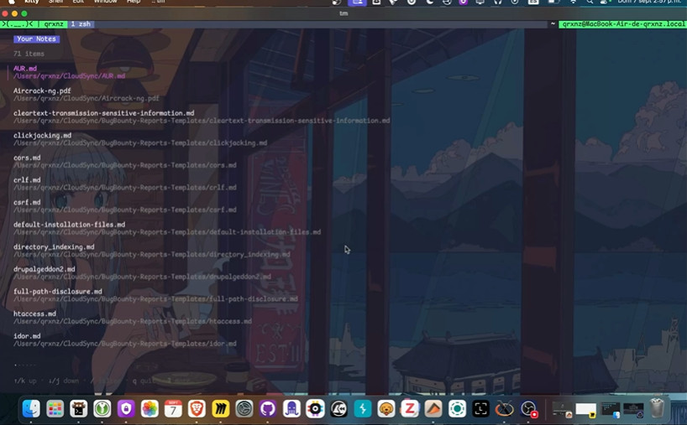Screen dimensions: 687x425
Task: Open the orange X dock app
Action: (504, 409)
